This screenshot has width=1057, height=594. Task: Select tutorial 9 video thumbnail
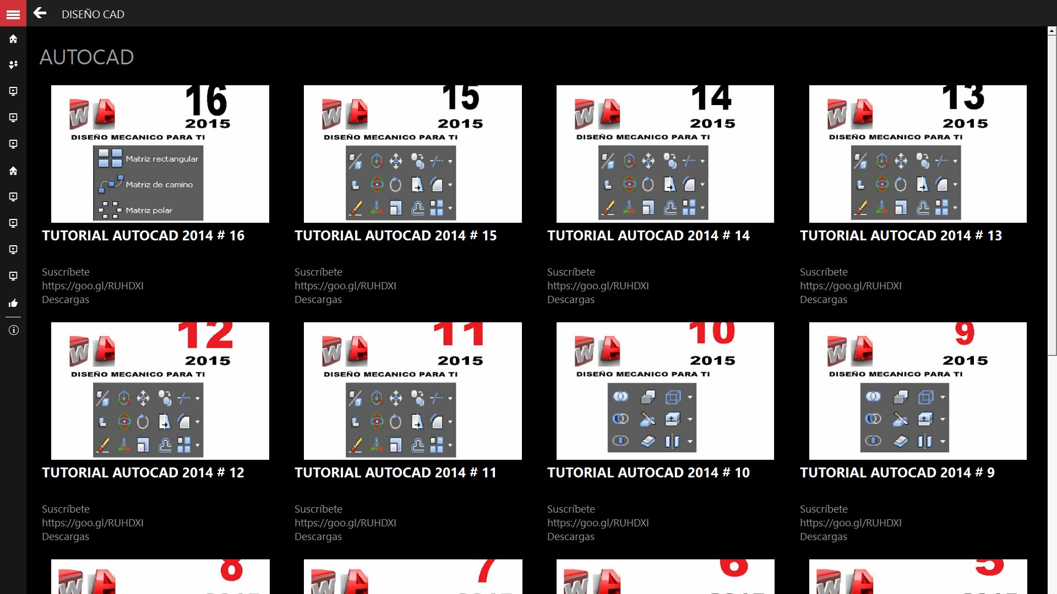[918, 391]
